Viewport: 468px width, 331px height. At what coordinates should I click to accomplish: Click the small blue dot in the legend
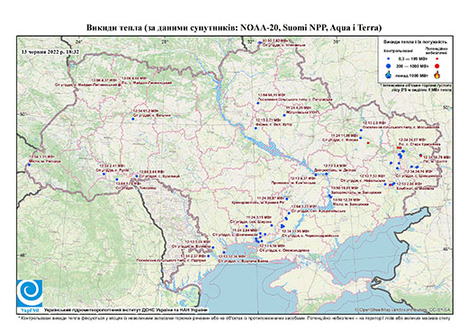point(389,59)
